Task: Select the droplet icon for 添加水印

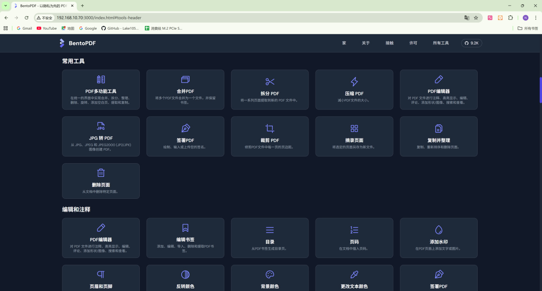Action: point(439,230)
